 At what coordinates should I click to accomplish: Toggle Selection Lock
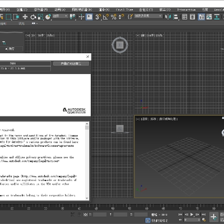pyautogui.click(x=79, y=214)
